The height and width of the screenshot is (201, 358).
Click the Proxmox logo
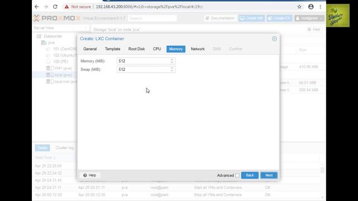click(57, 18)
